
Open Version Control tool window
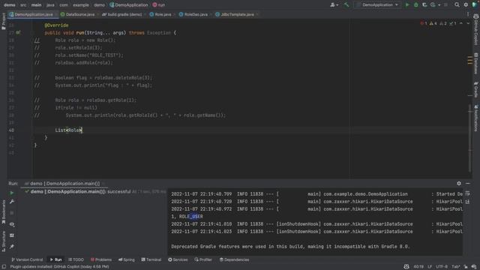(x=27, y=259)
